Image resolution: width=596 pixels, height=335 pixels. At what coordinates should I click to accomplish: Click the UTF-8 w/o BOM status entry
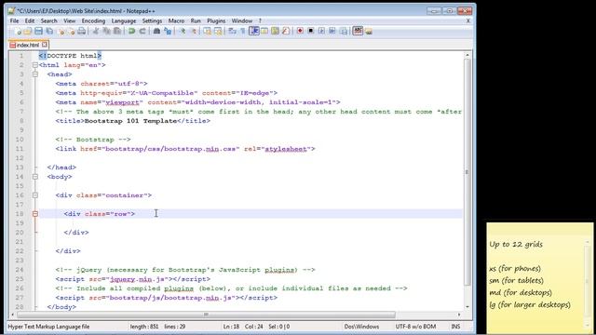click(415, 327)
